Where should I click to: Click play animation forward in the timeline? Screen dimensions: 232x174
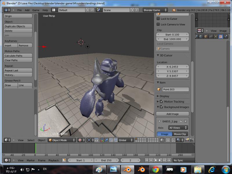click(160, 160)
